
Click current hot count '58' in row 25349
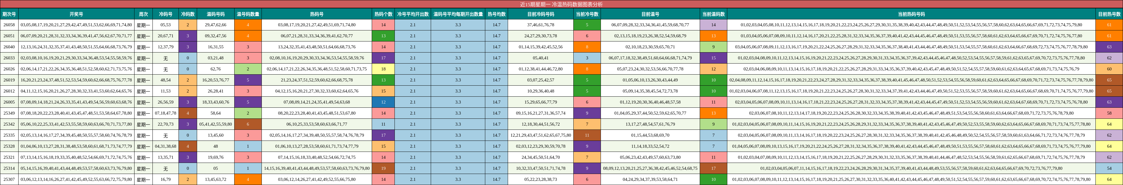tap(1109, 113)
